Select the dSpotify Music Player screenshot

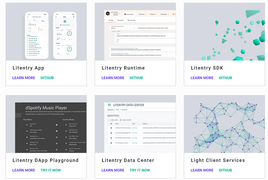[51, 127]
